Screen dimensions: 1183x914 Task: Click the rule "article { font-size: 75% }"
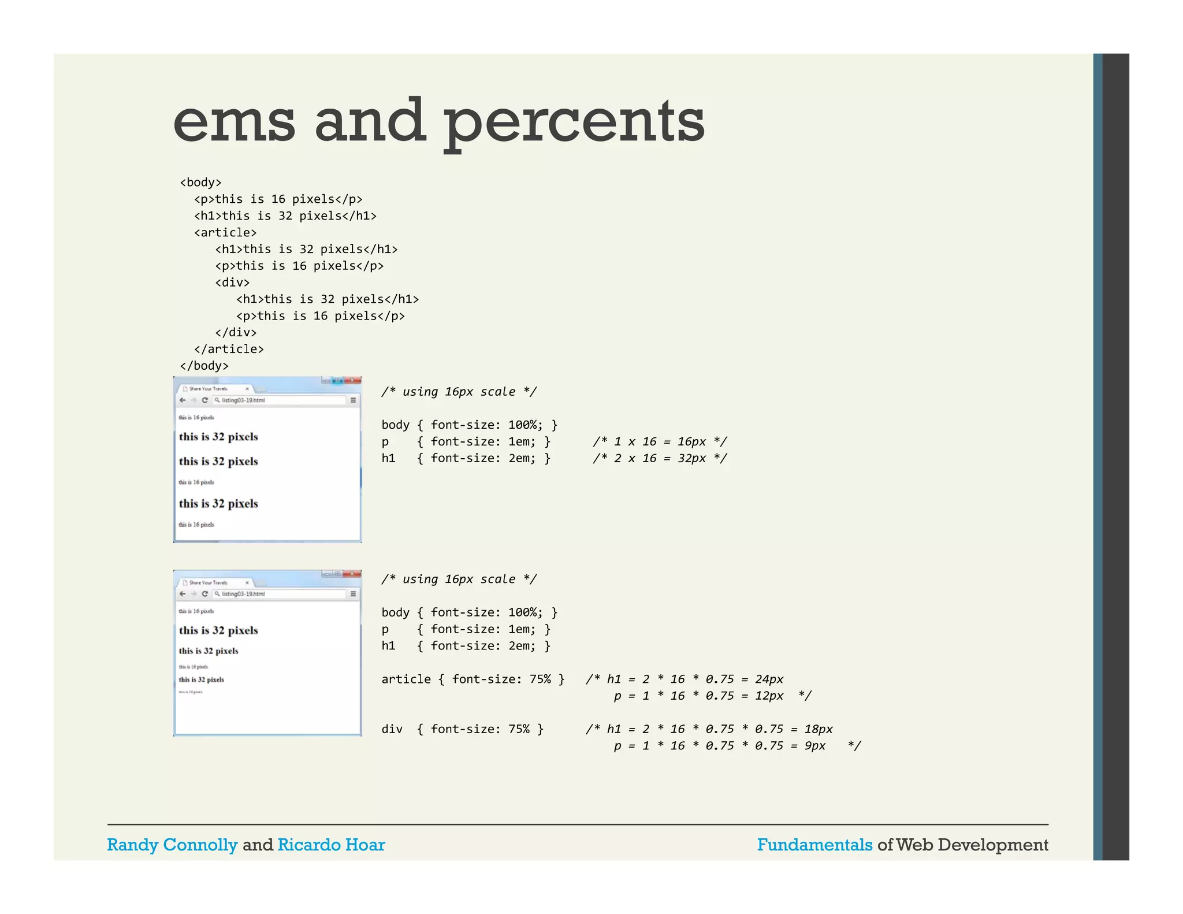click(473, 679)
